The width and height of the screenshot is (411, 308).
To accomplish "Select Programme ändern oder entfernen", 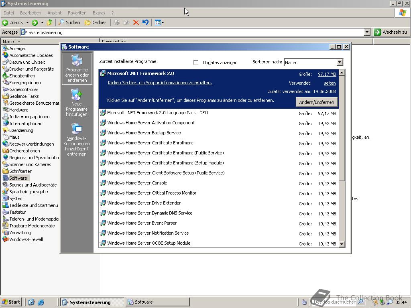I will click(77, 68).
